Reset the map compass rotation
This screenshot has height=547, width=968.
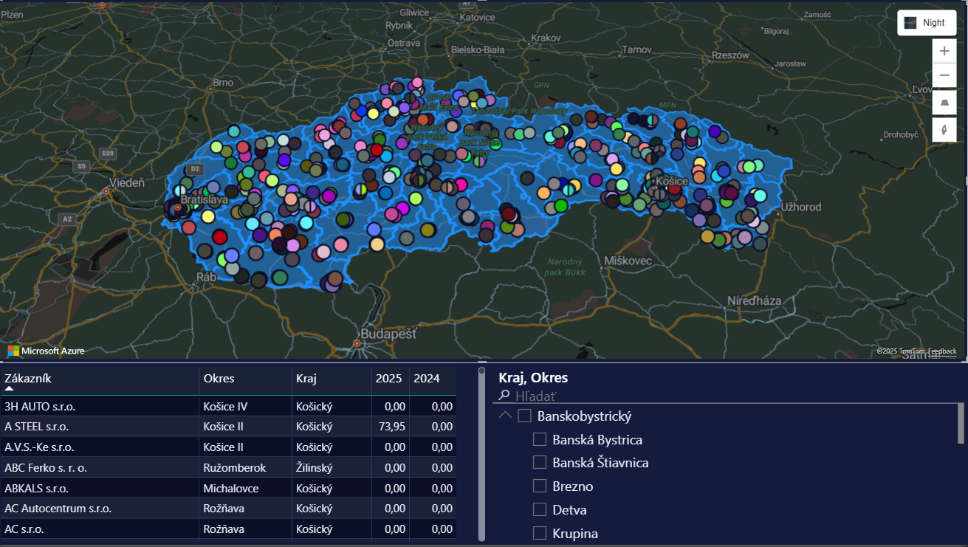click(944, 129)
